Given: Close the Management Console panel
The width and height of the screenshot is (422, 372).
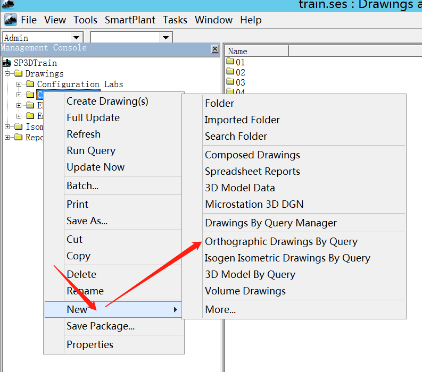Looking at the screenshot, I should coord(215,49).
